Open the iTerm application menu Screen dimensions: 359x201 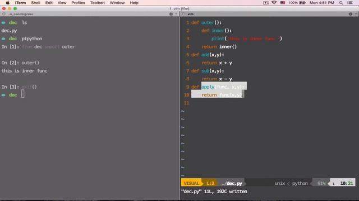pyautogui.click(x=20, y=3)
